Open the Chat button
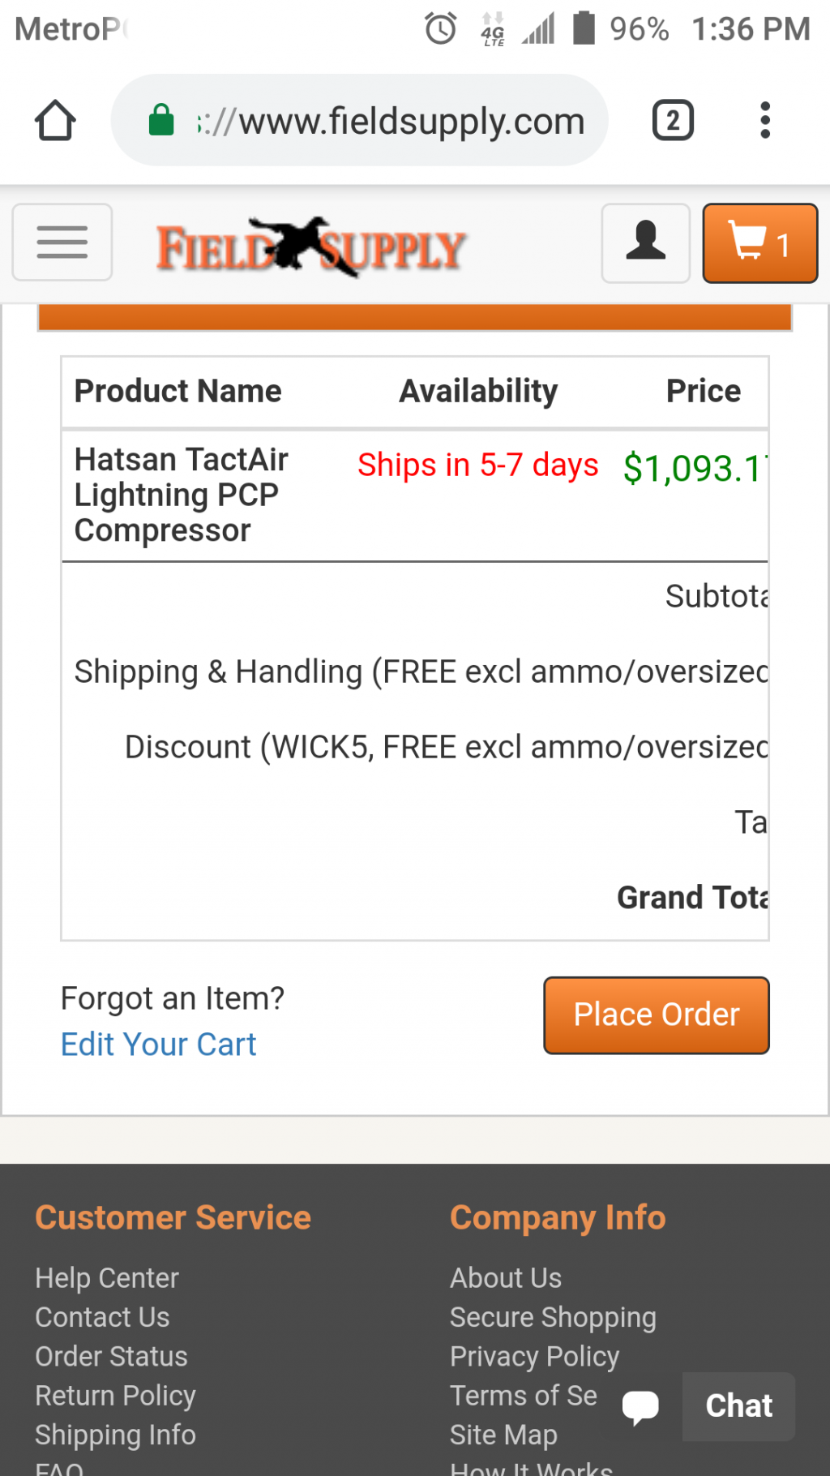This screenshot has height=1476, width=830. 738,1405
